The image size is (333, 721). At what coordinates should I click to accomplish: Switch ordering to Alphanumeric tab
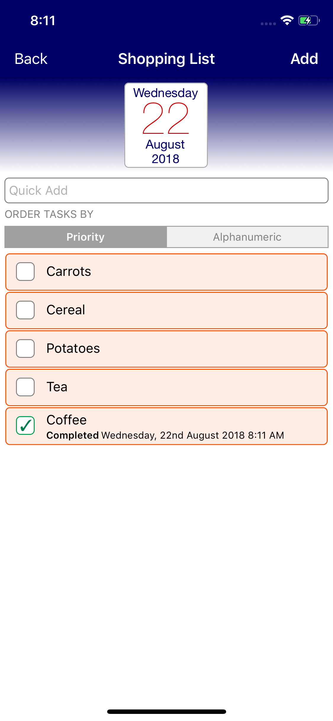pyautogui.click(x=247, y=237)
